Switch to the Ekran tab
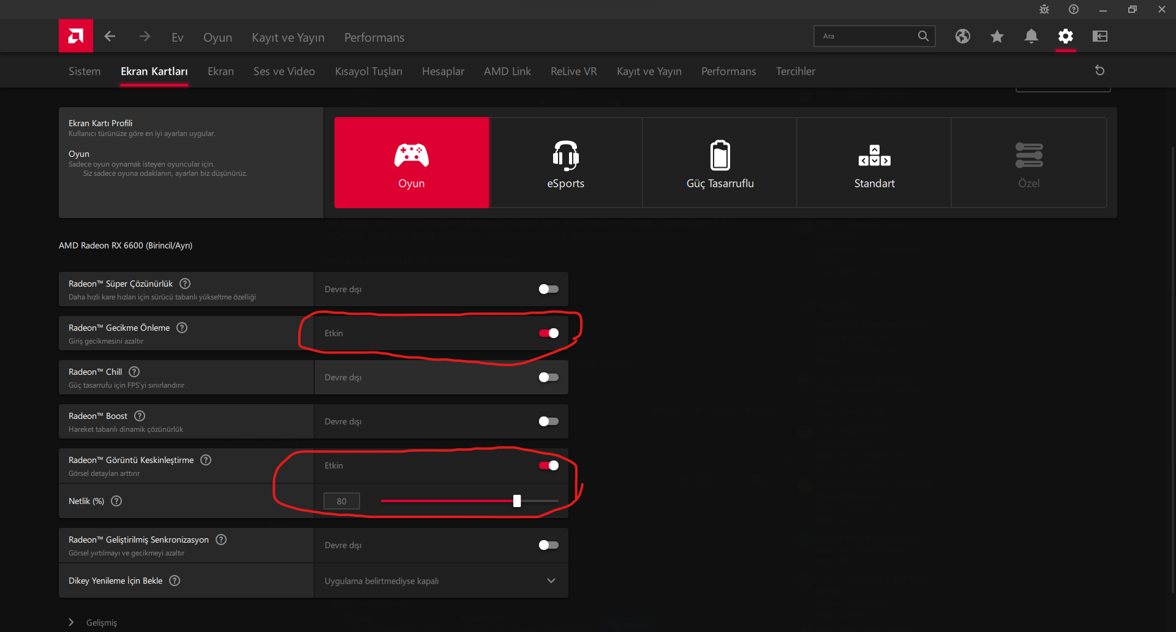1176x632 pixels. tap(221, 71)
